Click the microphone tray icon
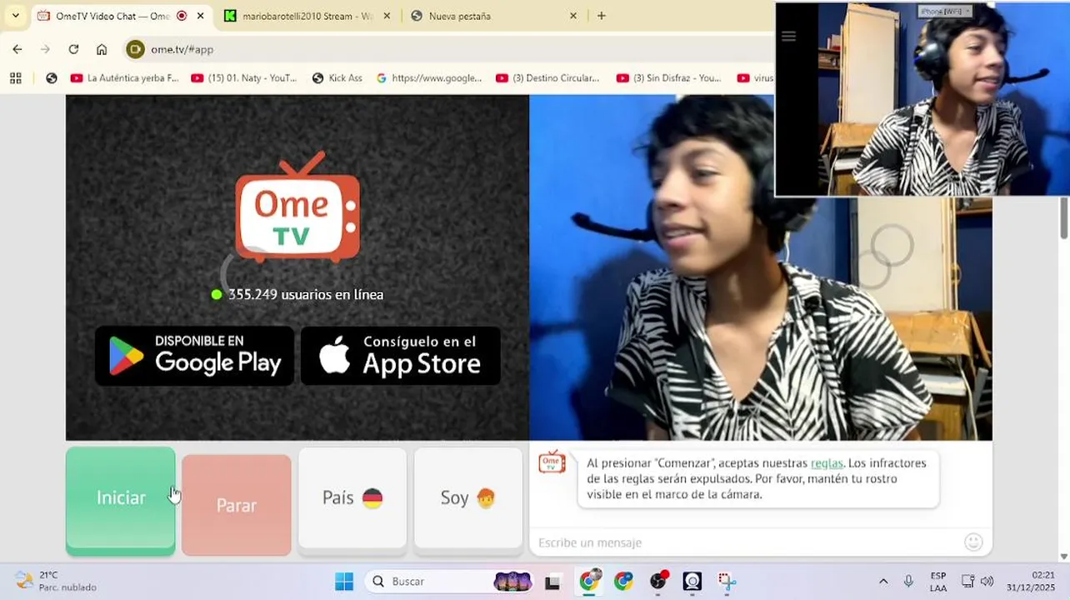Image resolution: width=1070 pixels, height=600 pixels. [x=908, y=581]
